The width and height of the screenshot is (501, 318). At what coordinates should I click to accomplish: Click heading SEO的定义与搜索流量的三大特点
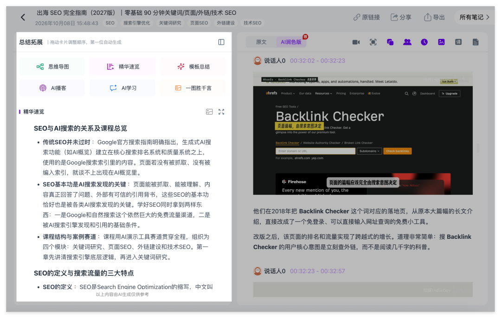click(83, 273)
